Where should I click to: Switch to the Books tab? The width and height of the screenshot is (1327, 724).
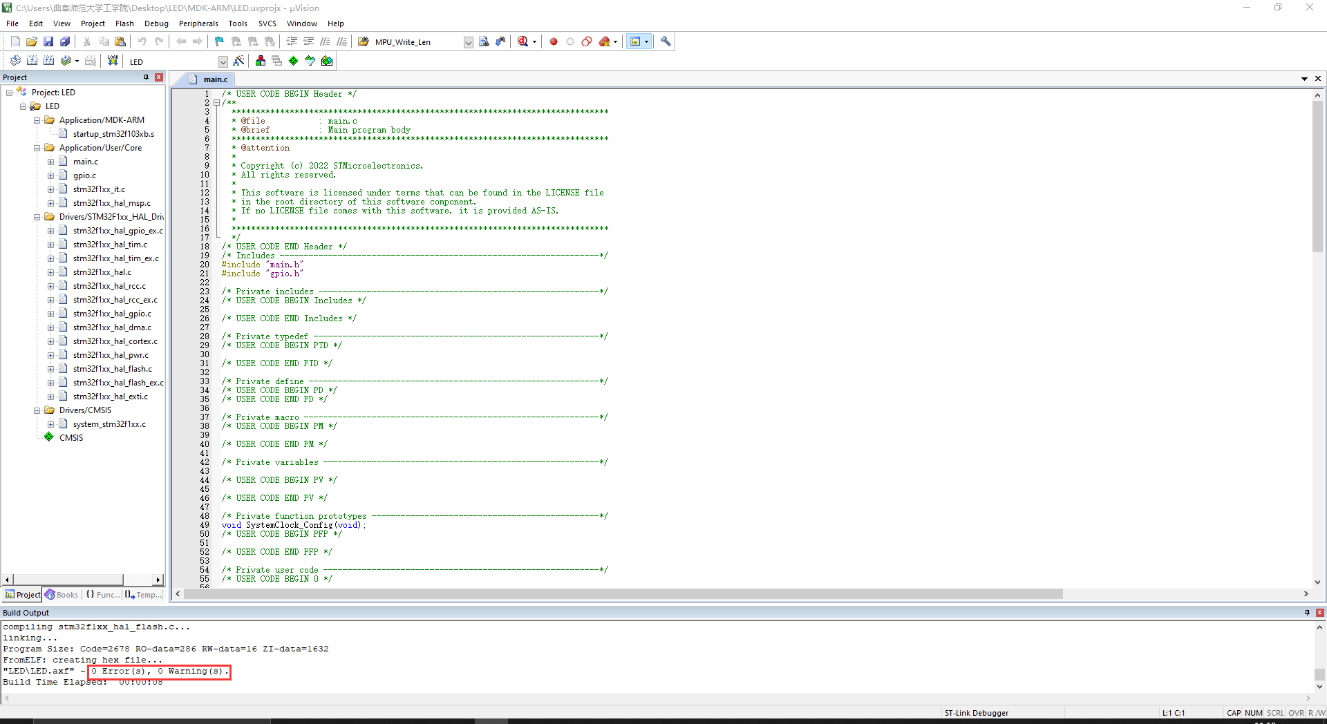click(62, 595)
